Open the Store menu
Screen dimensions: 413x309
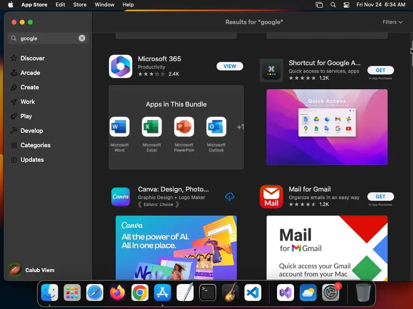[80, 4]
